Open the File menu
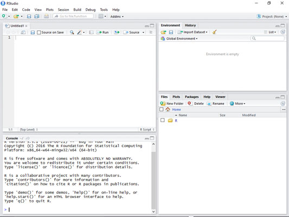289x217 pixels. coord(5,10)
